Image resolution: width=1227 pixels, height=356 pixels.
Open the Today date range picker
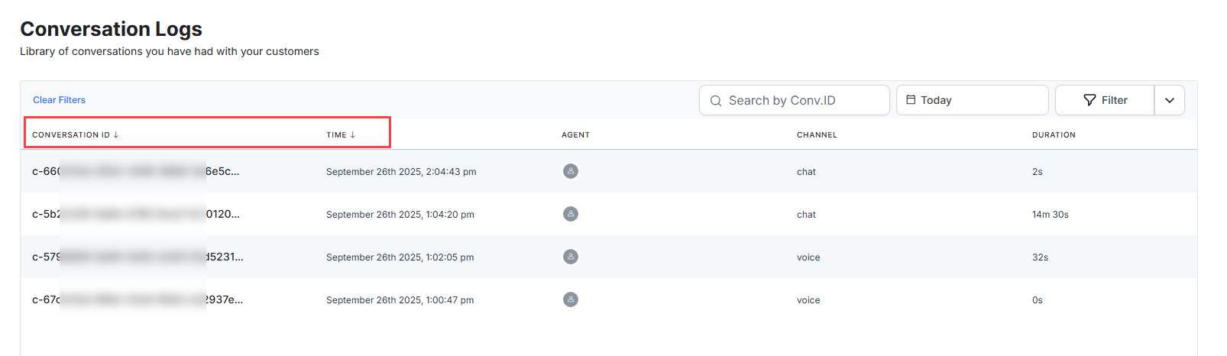point(972,100)
